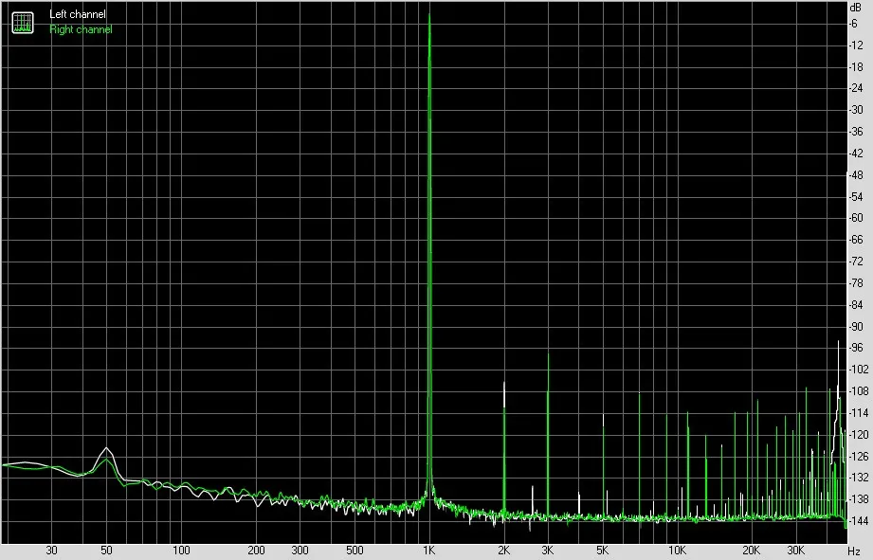873x560 pixels.
Task: Click the 50 frequency axis label
Action: (x=106, y=551)
